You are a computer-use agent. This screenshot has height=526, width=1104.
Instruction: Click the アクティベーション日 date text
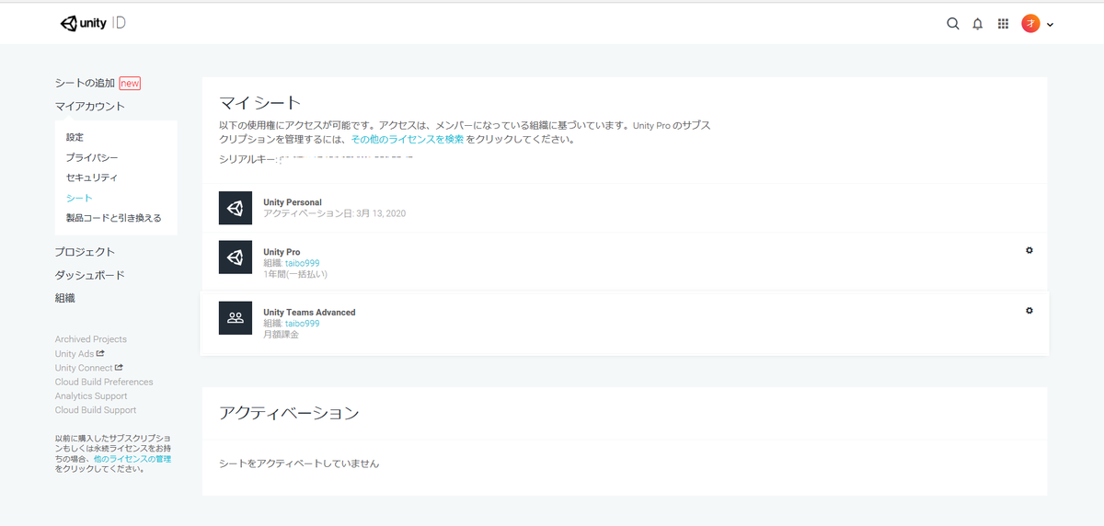coord(334,213)
